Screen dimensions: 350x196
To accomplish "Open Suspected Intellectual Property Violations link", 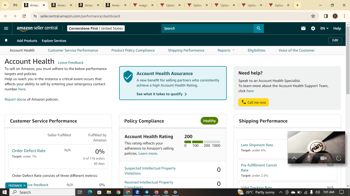I will click(150, 171).
